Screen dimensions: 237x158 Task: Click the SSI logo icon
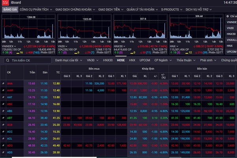tap(5, 2)
